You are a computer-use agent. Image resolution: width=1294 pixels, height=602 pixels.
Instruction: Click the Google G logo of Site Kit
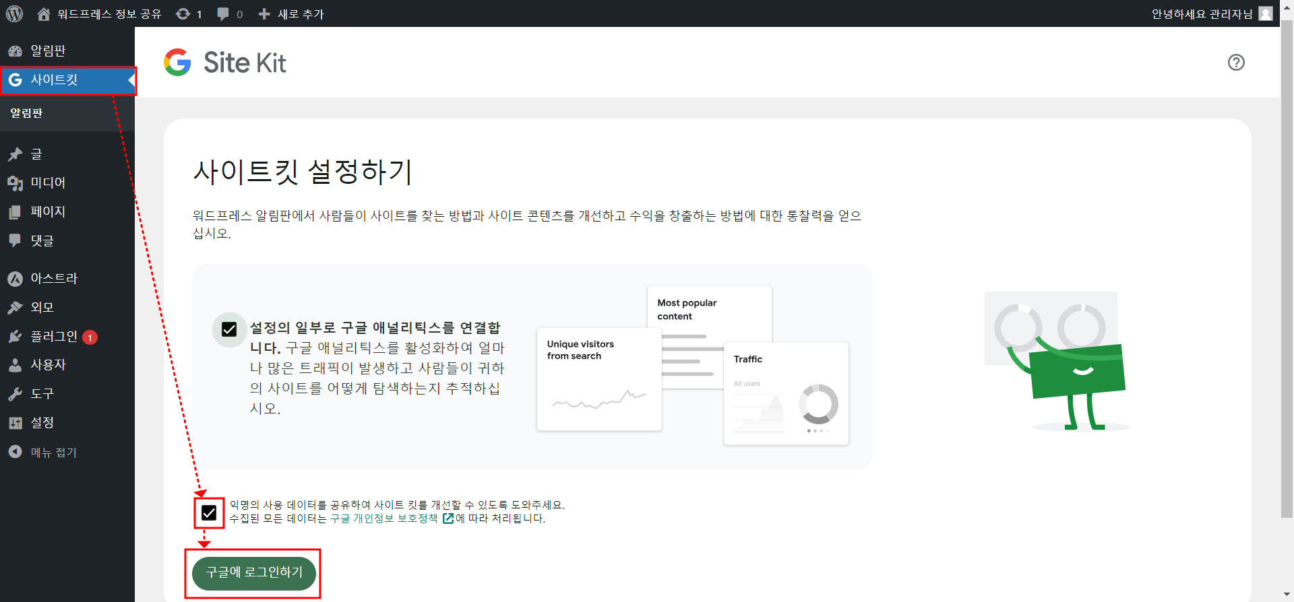(177, 62)
